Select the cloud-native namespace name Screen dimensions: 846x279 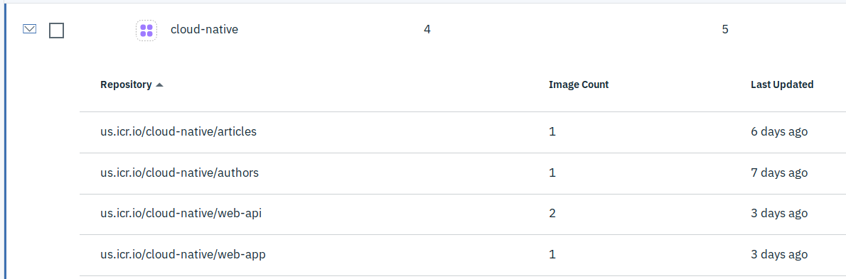(x=205, y=30)
